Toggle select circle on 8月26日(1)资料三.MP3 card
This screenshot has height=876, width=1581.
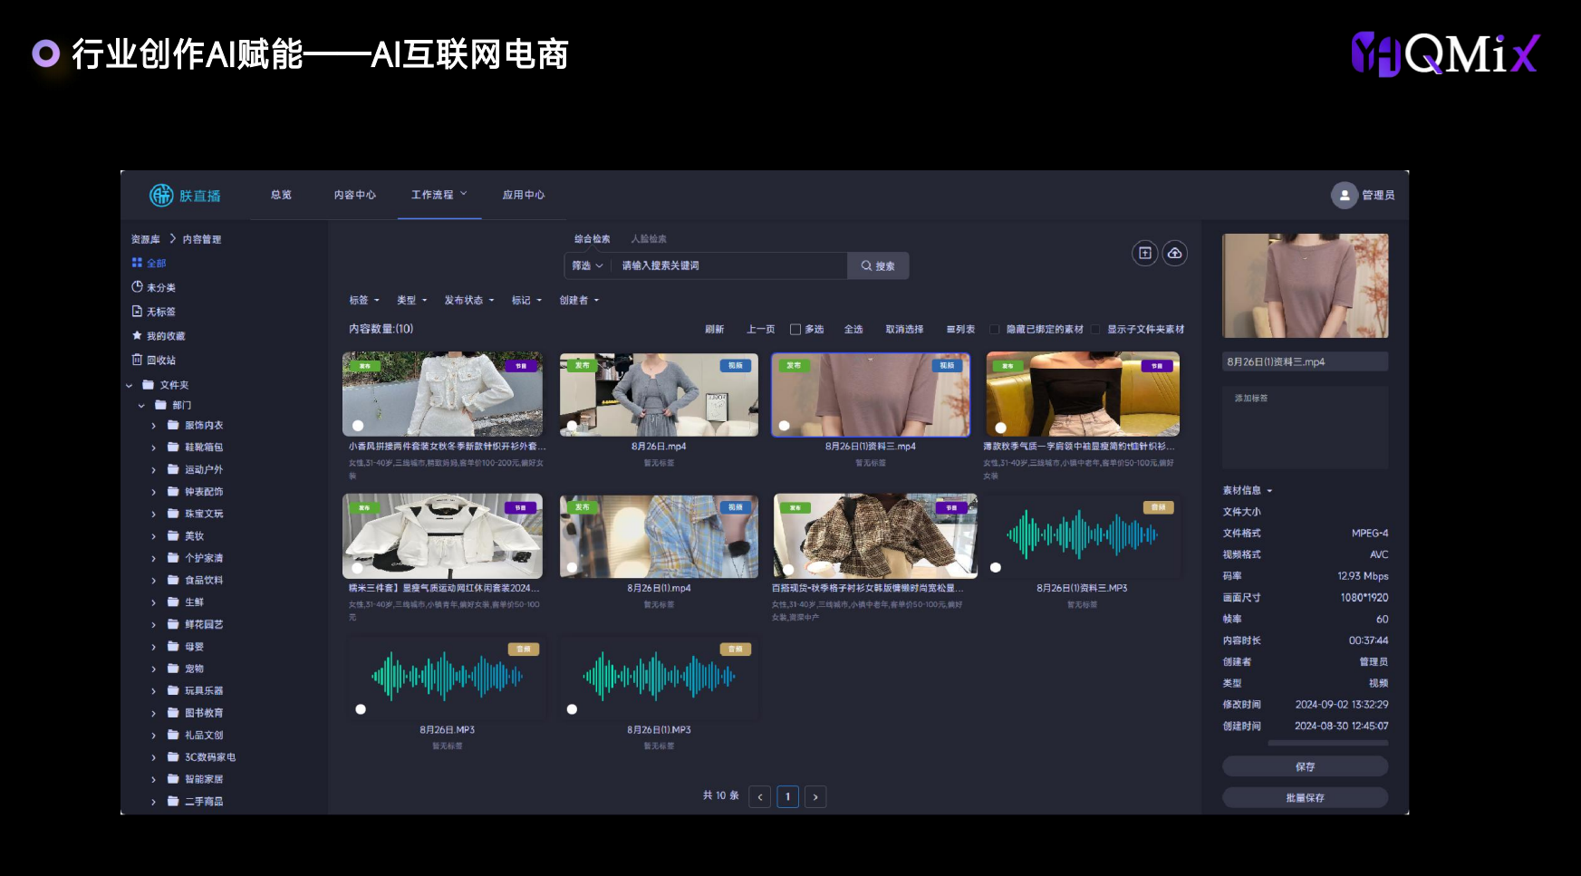(x=996, y=567)
